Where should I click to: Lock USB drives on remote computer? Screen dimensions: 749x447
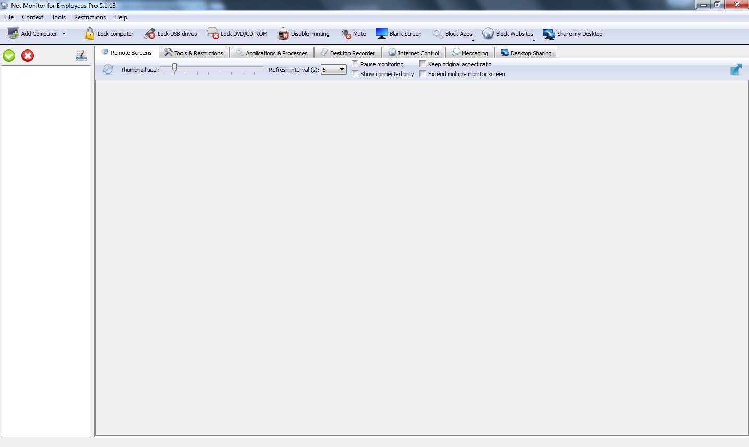[x=171, y=33]
